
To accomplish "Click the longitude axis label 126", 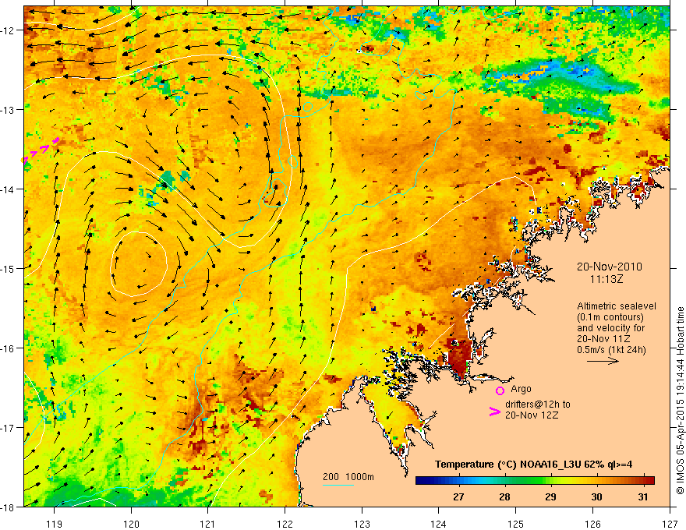I will pos(592,524).
